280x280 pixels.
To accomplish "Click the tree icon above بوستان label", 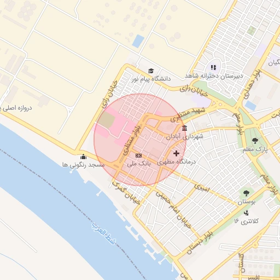I will (246, 193).
